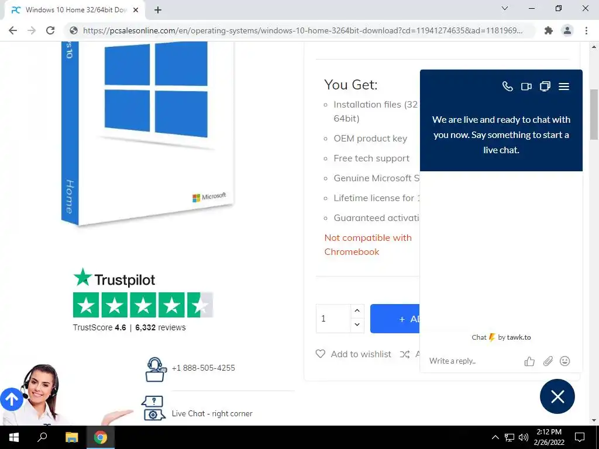Start a voice call in chat widget
The image size is (599, 449).
tap(507, 87)
